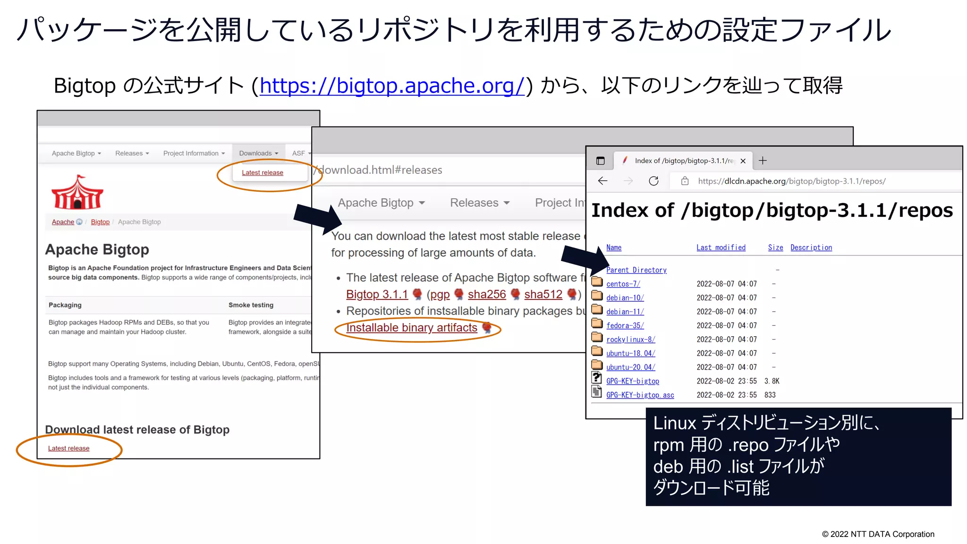The width and height of the screenshot is (967, 544).
Task: Click the 'Latest release' link under Download latest release
Action: (68, 449)
